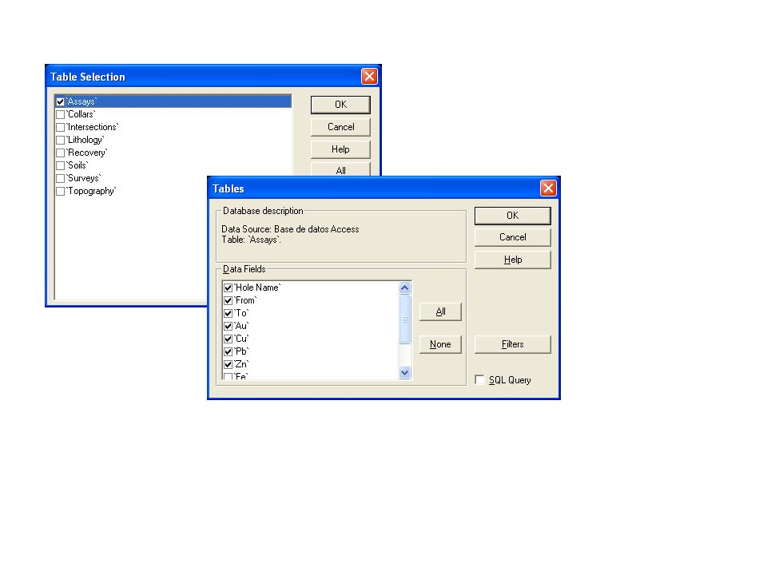767x575 pixels.
Task: Select the 'Pb' field text
Action: (241, 351)
